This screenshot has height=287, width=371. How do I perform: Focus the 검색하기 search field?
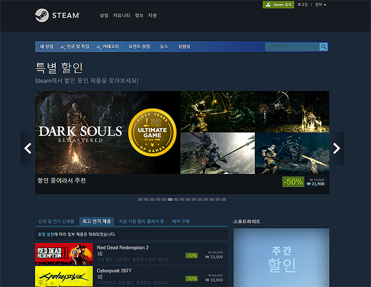point(292,46)
